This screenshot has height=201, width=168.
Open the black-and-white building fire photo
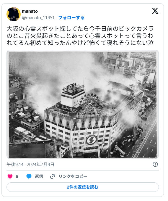pyautogui.click(x=83, y=104)
